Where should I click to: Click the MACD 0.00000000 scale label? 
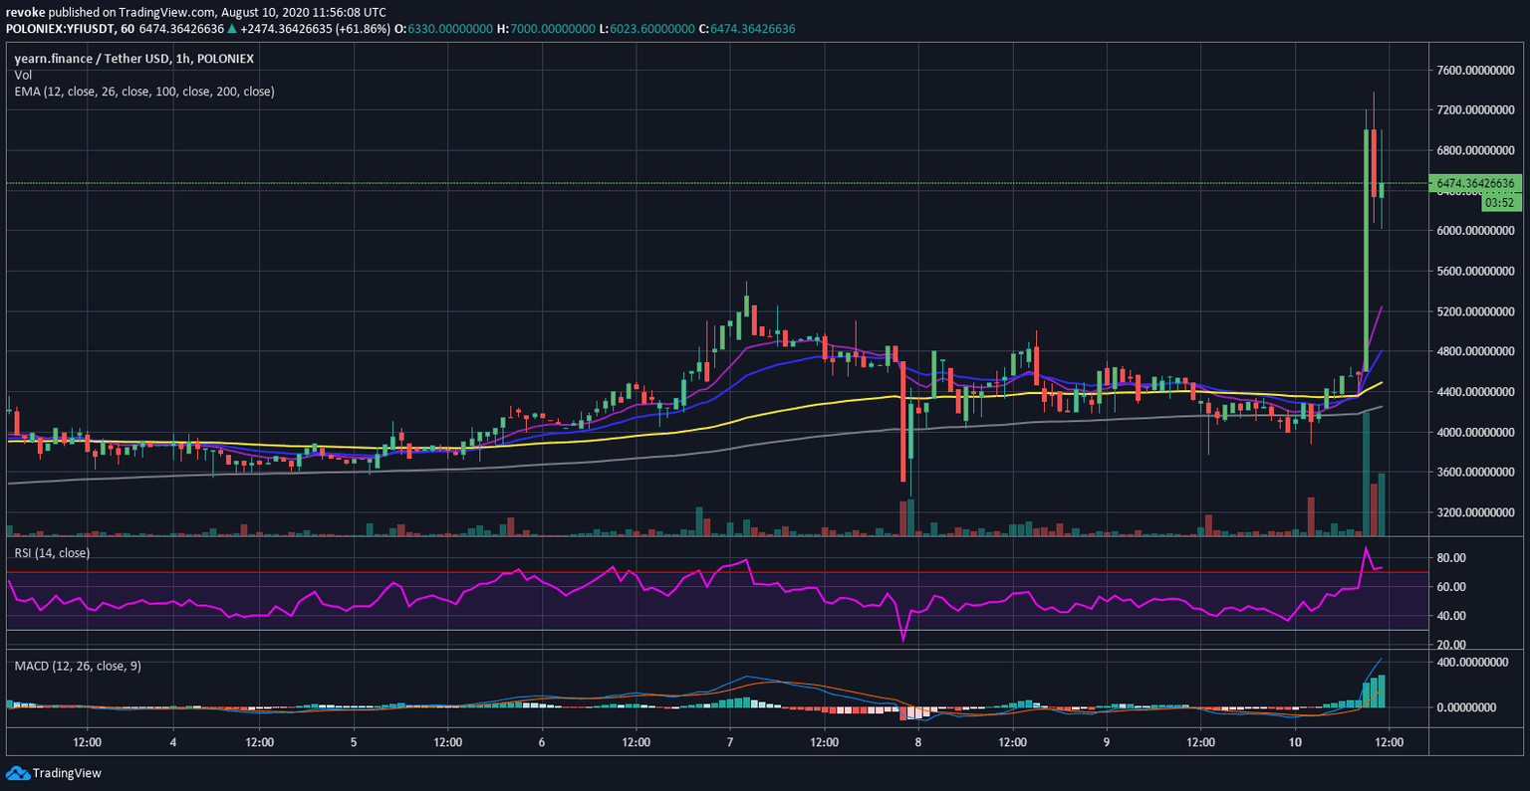pyautogui.click(x=1466, y=707)
